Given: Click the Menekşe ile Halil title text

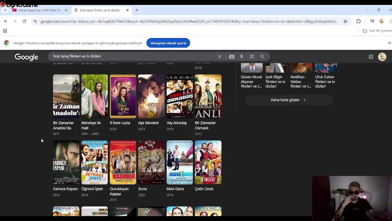Looking at the screenshot, I should [91, 126].
